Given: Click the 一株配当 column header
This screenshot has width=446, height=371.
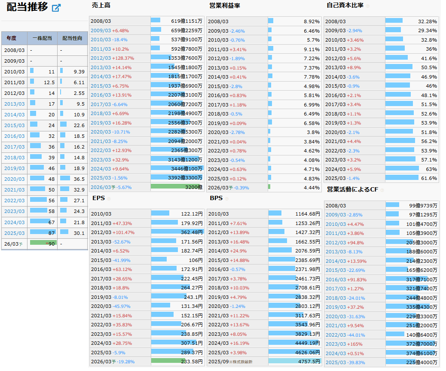Looking at the screenshot, I should point(42,38).
